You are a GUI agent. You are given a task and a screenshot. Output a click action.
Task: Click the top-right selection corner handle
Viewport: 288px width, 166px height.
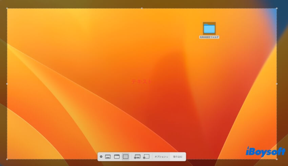[277, 8]
